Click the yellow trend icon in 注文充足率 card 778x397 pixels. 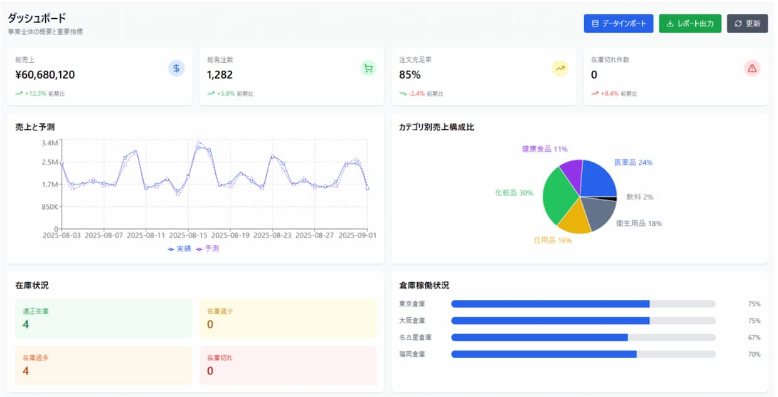point(560,68)
